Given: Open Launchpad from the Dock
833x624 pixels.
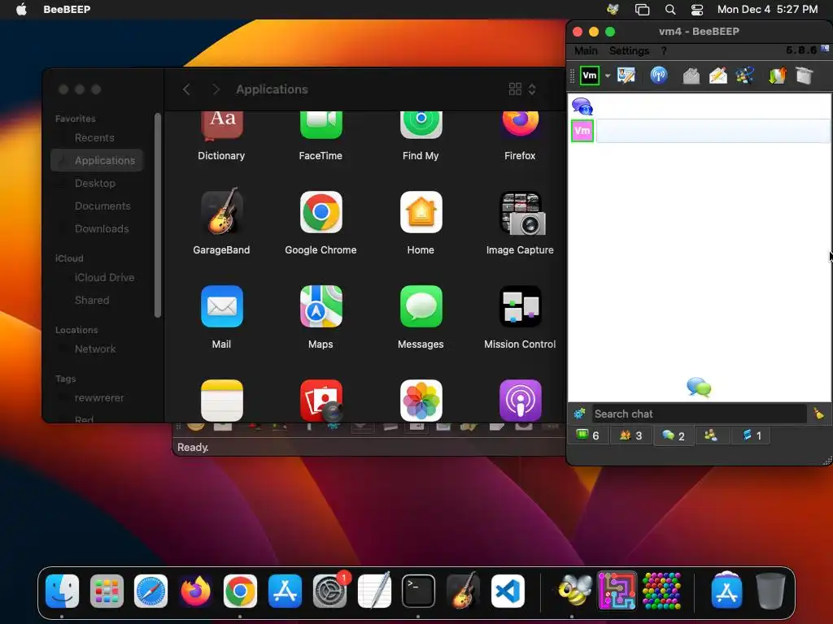Looking at the screenshot, I should click(x=107, y=591).
